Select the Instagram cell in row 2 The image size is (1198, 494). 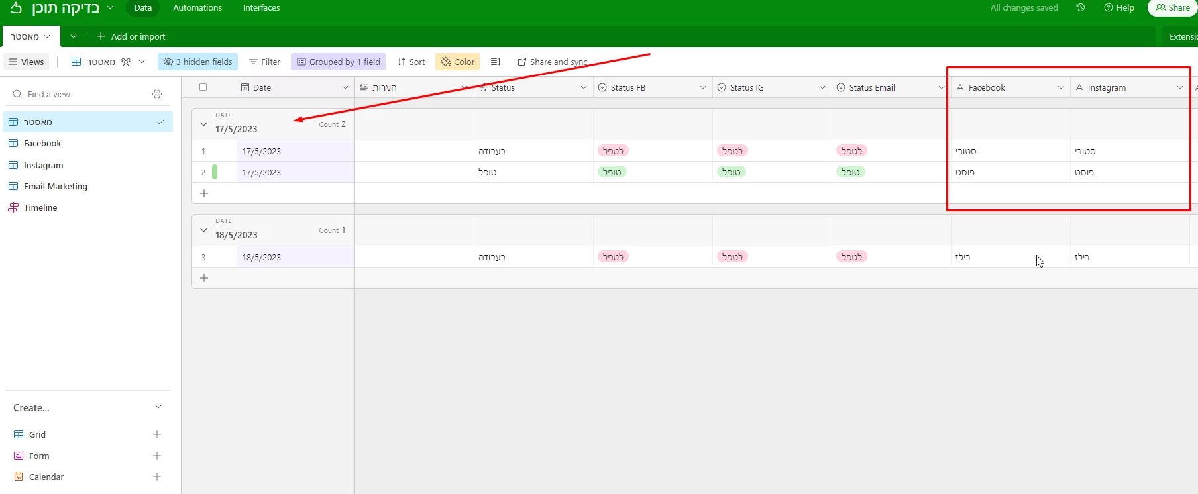click(1130, 172)
